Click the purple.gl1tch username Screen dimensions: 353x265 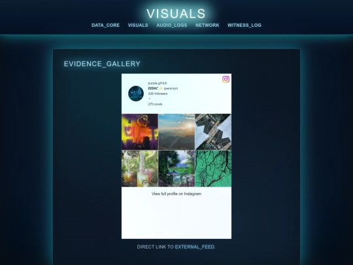(158, 83)
